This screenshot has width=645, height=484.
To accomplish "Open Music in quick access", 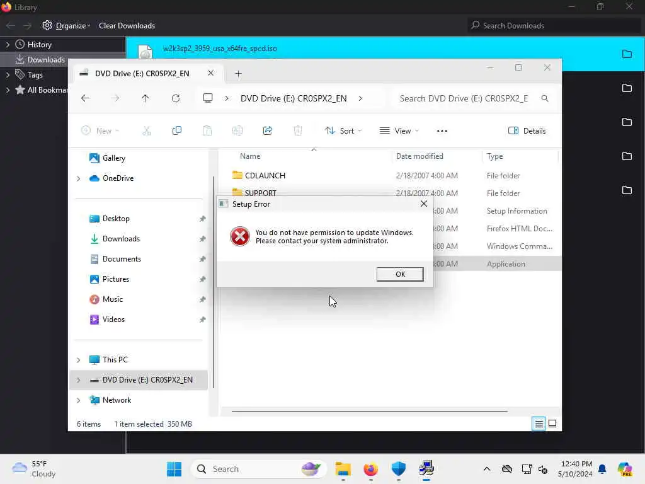I will coord(112,299).
